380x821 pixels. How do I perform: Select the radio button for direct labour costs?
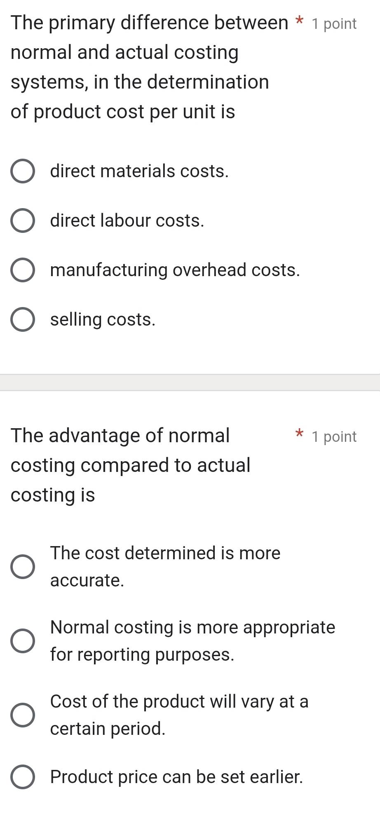[22, 220]
